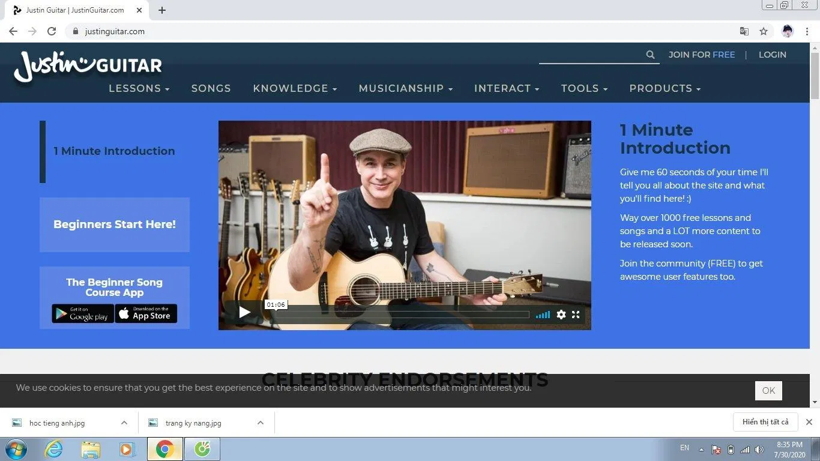Image resolution: width=820 pixels, height=461 pixels.
Task: Click the page translate icon in address bar
Action: pos(744,31)
